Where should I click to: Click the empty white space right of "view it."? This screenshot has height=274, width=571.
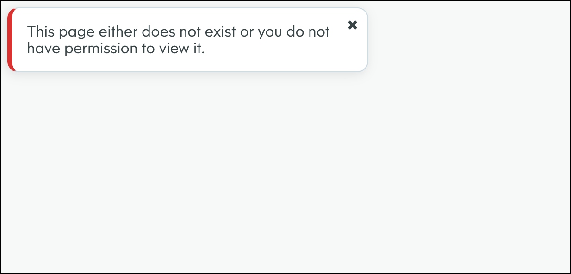click(x=278, y=51)
